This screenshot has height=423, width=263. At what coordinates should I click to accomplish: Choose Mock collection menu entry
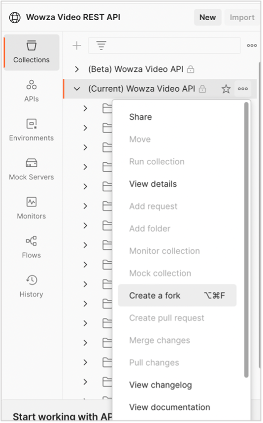coord(160,274)
